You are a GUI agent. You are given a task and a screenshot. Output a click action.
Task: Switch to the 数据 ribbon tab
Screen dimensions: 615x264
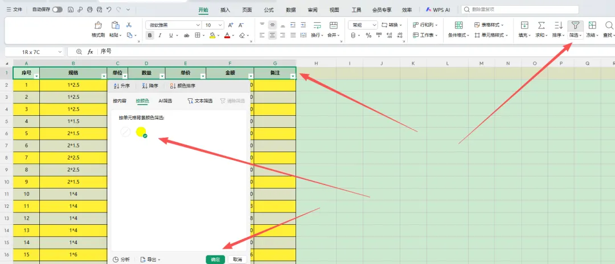pos(290,10)
